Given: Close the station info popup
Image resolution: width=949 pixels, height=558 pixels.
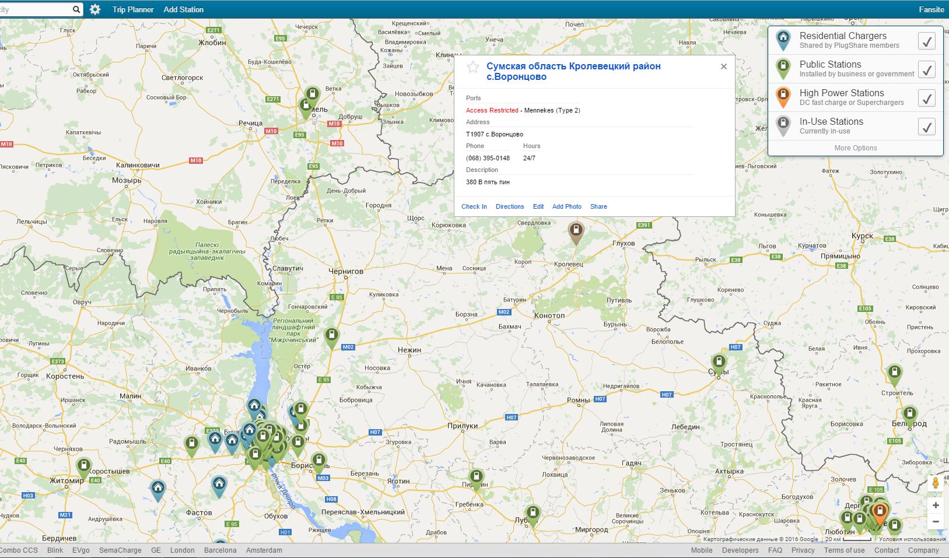Looking at the screenshot, I should tap(723, 66).
